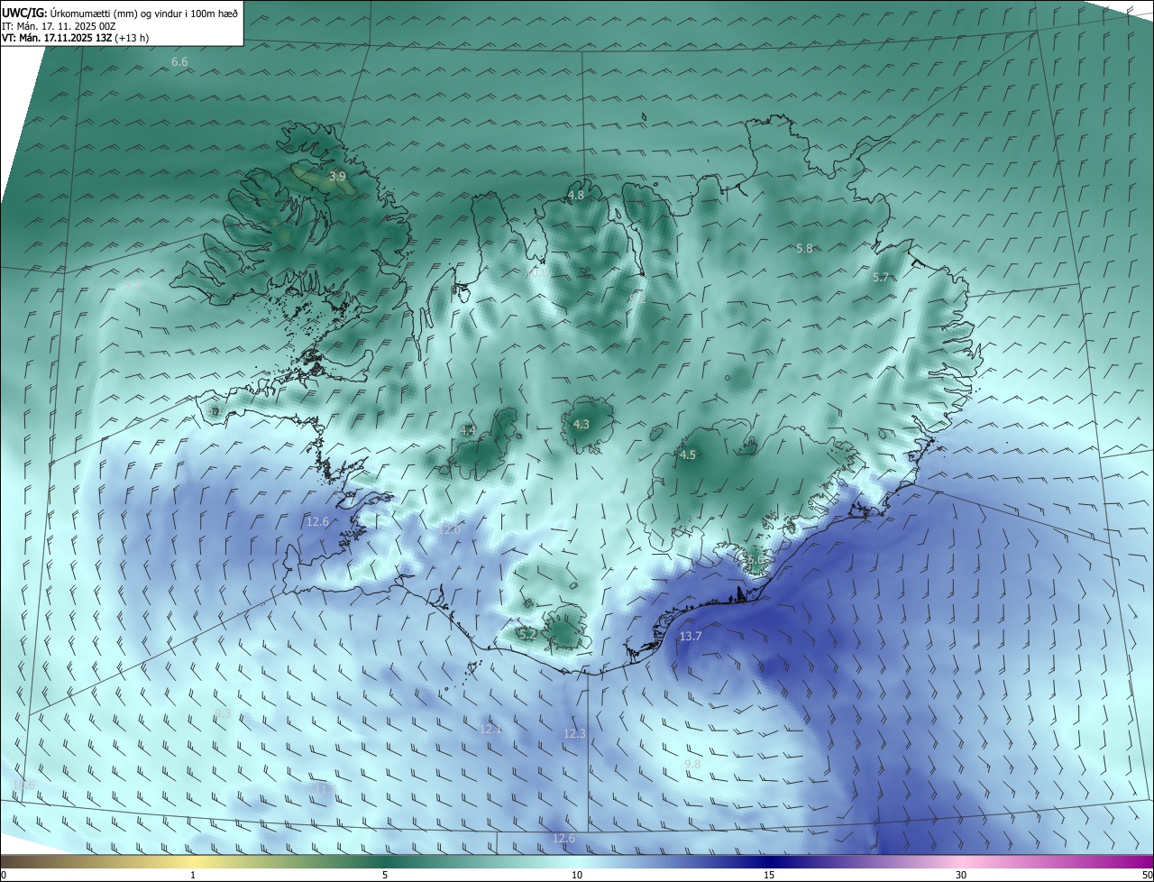This screenshot has width=1154, height=882.
Task: Click the 5.7 value on the map
Action: coord(881,278)
